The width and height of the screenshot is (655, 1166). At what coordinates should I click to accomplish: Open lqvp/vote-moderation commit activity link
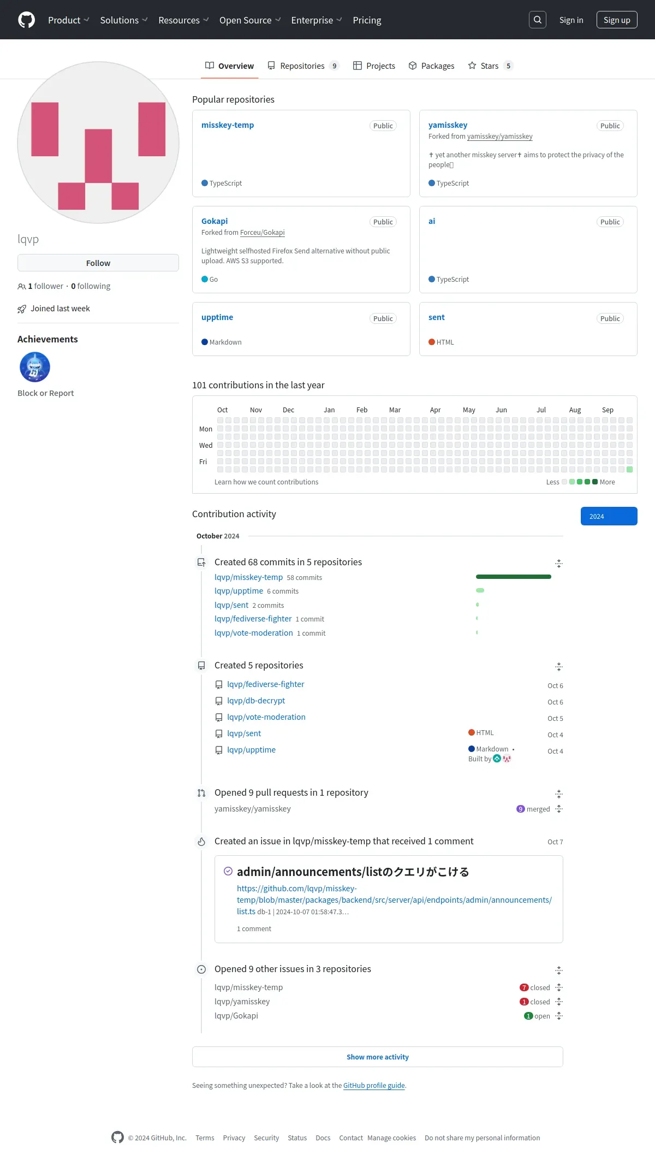click(x=253, y=633)
